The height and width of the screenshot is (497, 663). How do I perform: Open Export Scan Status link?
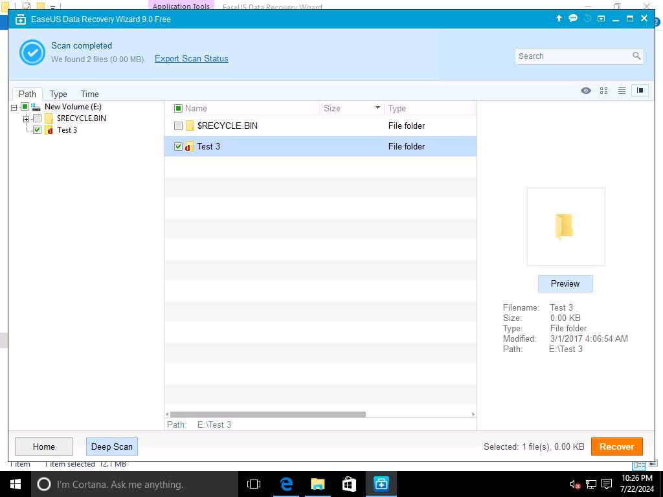click(192, 59)
